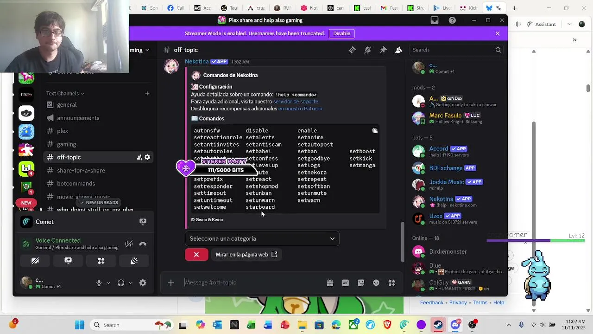Add a new text channel plus icon
Image resolution: width=593 pixels, height=334 pixels.
coord(147,94)
